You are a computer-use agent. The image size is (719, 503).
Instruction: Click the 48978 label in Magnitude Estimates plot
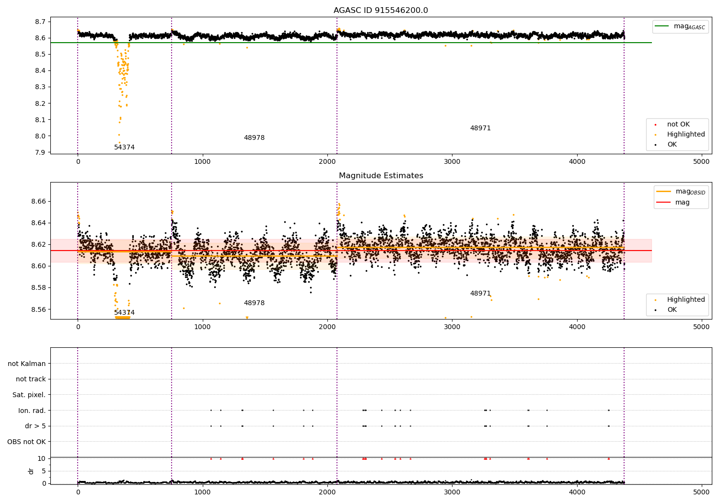click(254, 303)
